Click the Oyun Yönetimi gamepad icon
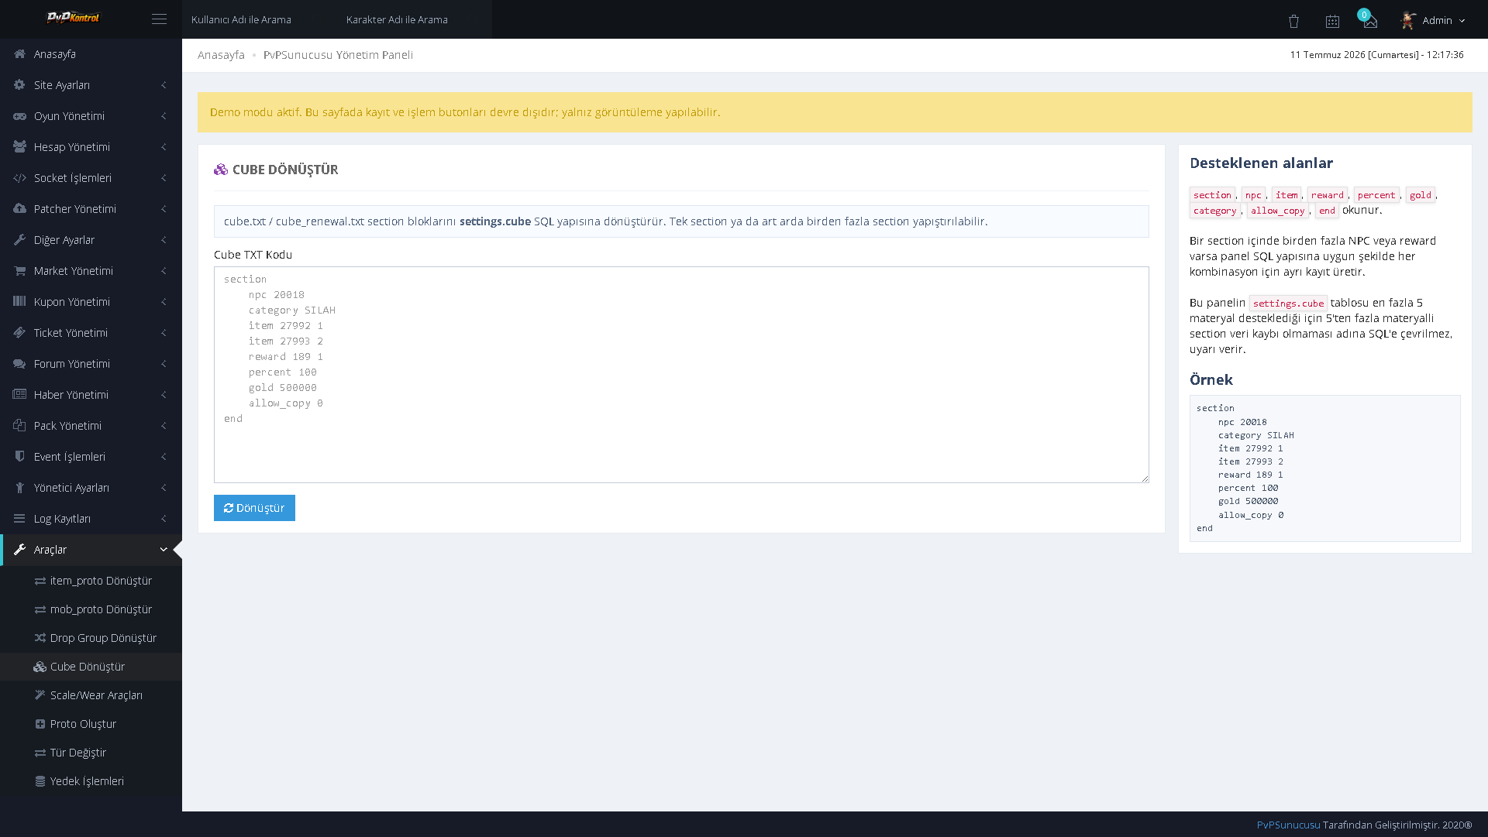The width and height of the screenshot is (1488, 837). coord(19,116)
